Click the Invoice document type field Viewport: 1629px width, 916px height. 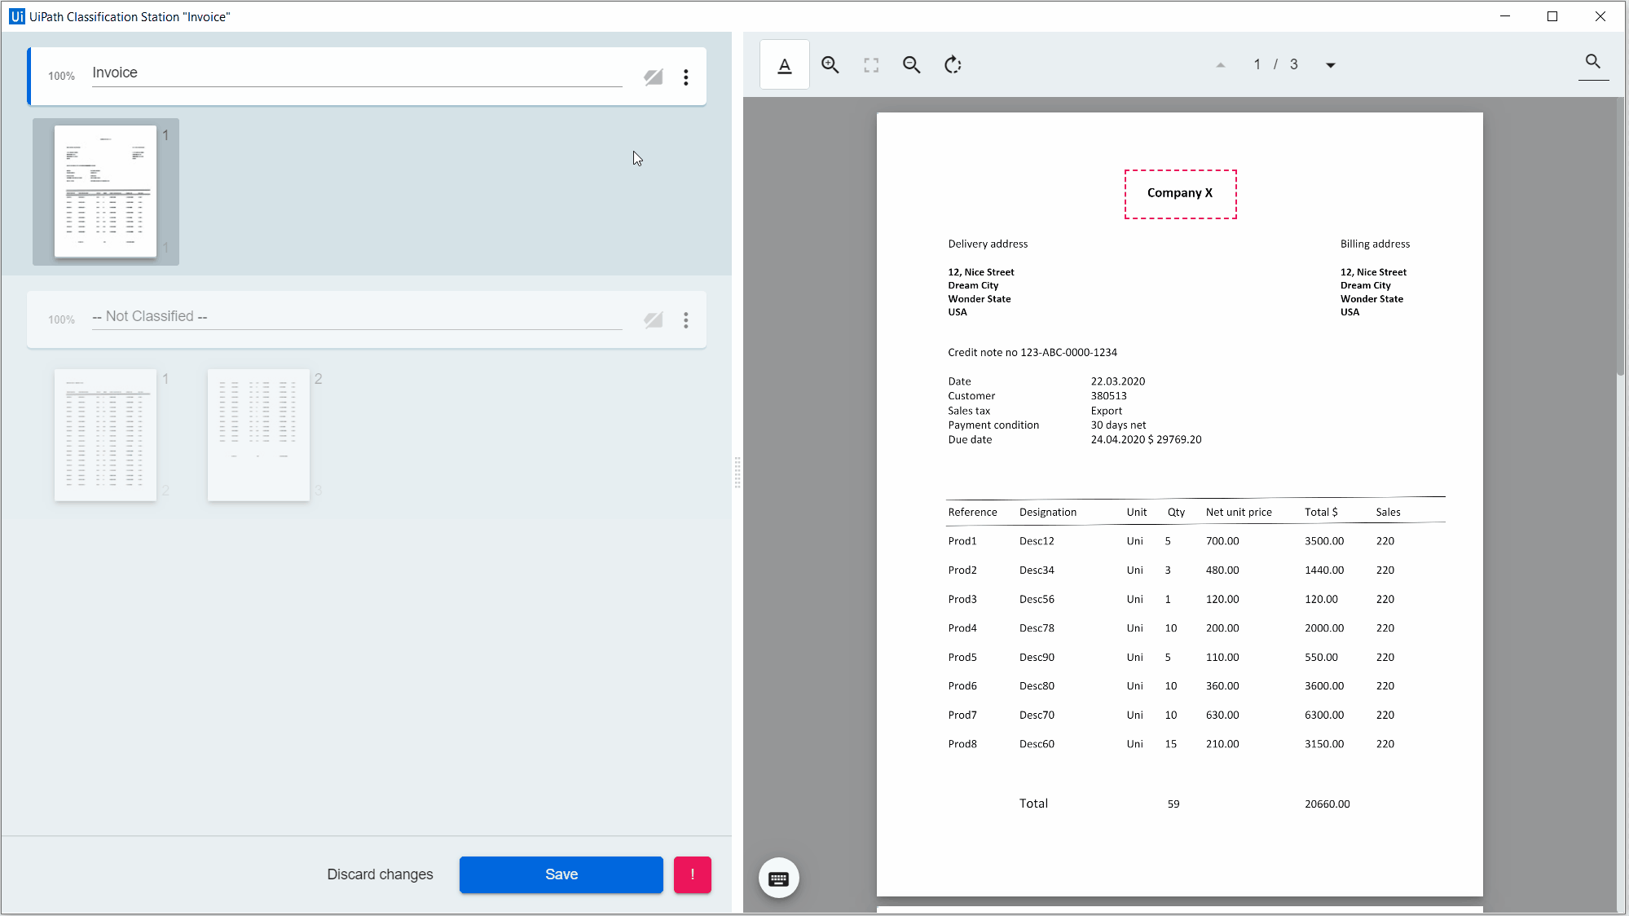[x=357, y=73]
